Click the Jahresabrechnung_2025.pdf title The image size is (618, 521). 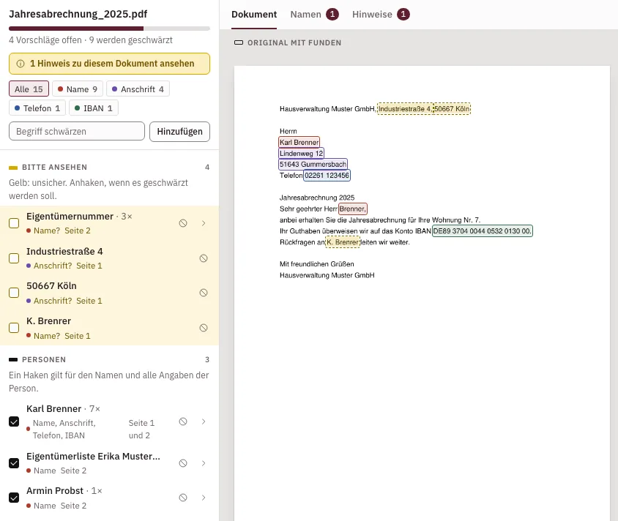(x=78, y=14)
